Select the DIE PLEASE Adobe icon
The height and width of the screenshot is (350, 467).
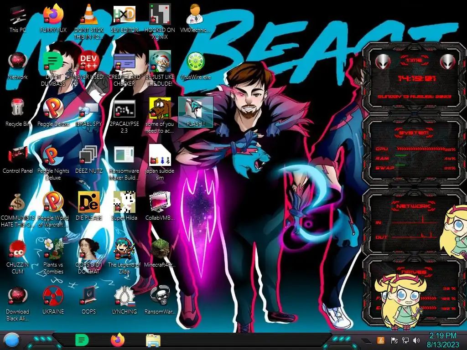click(x=89, y=206)
